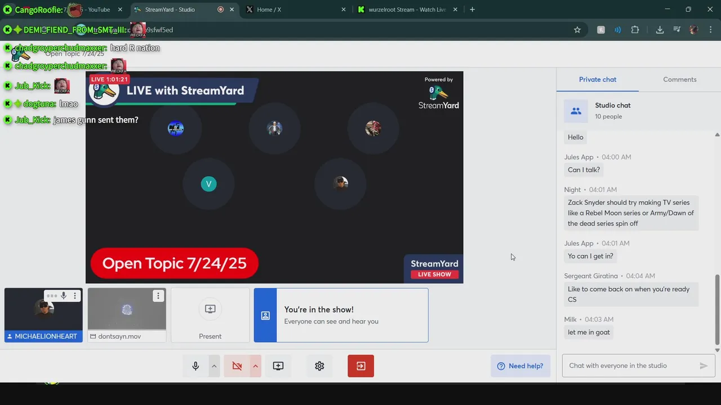Click the Studio chat people icon
This screenshot has width=721, height=405.
(576, 111)
